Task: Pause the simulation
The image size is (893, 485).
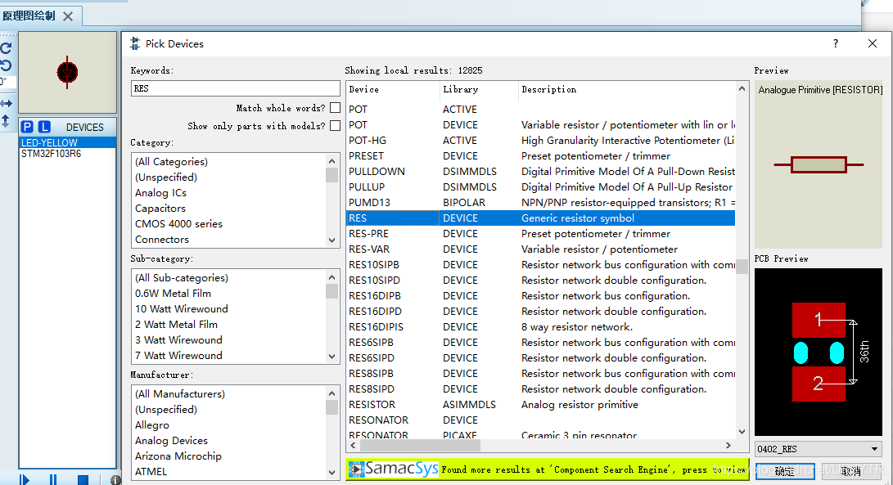Action: (53, 480)
